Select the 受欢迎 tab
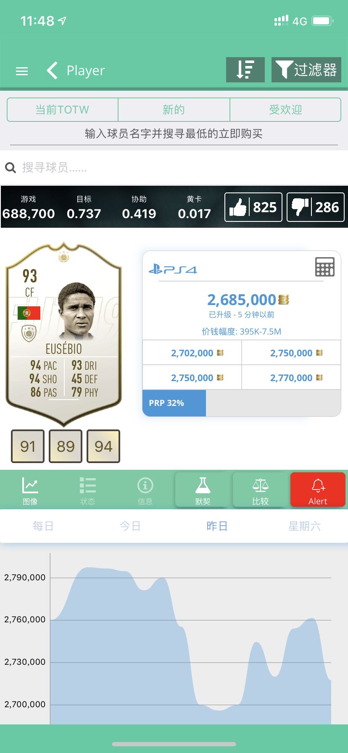Viewport: 348px width, 753px height. coord(285,110)
